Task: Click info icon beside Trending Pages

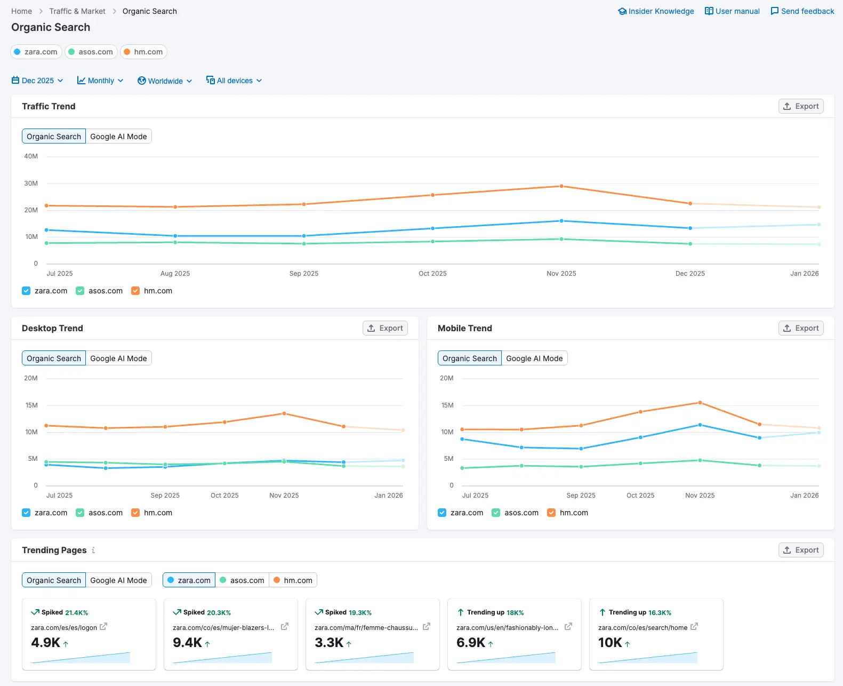Action: [x=93, y=550]
